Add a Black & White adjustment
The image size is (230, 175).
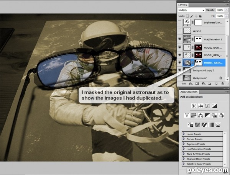click(x=207, y=115)
